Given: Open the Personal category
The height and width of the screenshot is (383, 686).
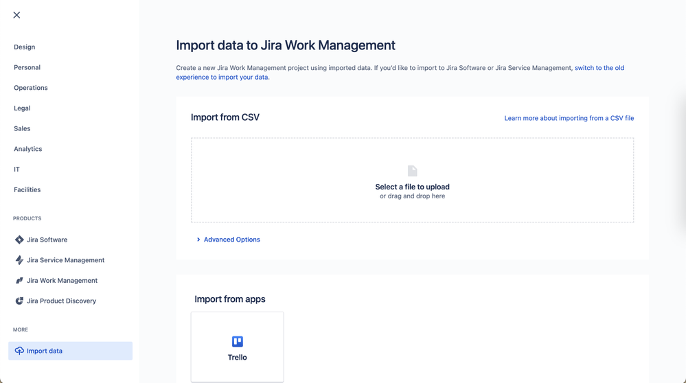Looking at the screenshot, I should [x=27, y=67].
